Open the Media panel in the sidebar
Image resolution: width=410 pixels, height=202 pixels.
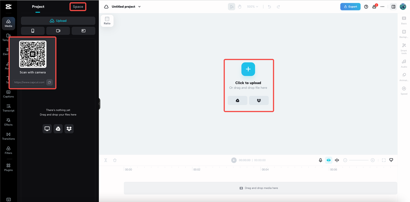click(8, 23)
